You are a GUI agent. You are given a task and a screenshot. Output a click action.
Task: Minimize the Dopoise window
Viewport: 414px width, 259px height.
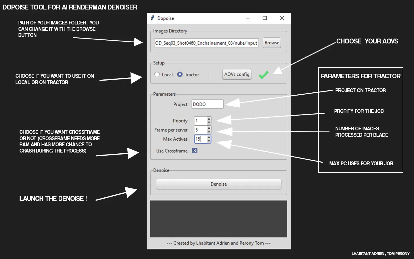click(x=248, y=18)
